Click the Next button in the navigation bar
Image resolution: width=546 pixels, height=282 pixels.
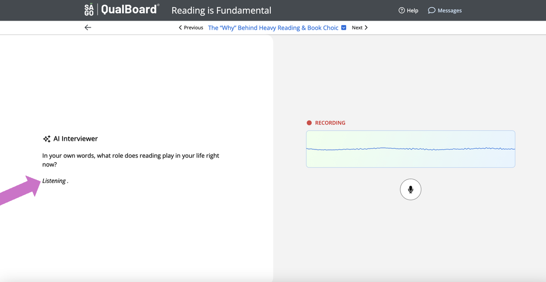(357, 27)
